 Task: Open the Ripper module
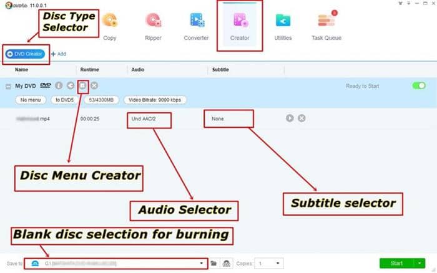pyautogui.click(x=153, y=27)
